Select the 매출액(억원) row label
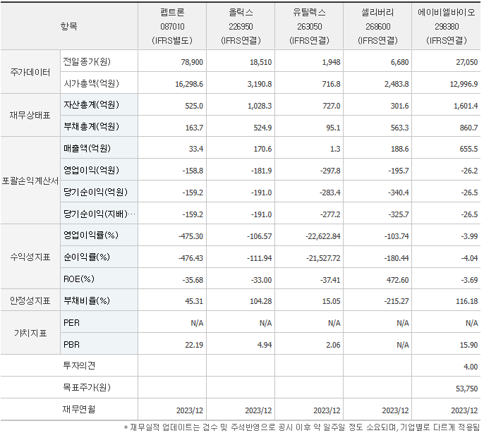 87,149
